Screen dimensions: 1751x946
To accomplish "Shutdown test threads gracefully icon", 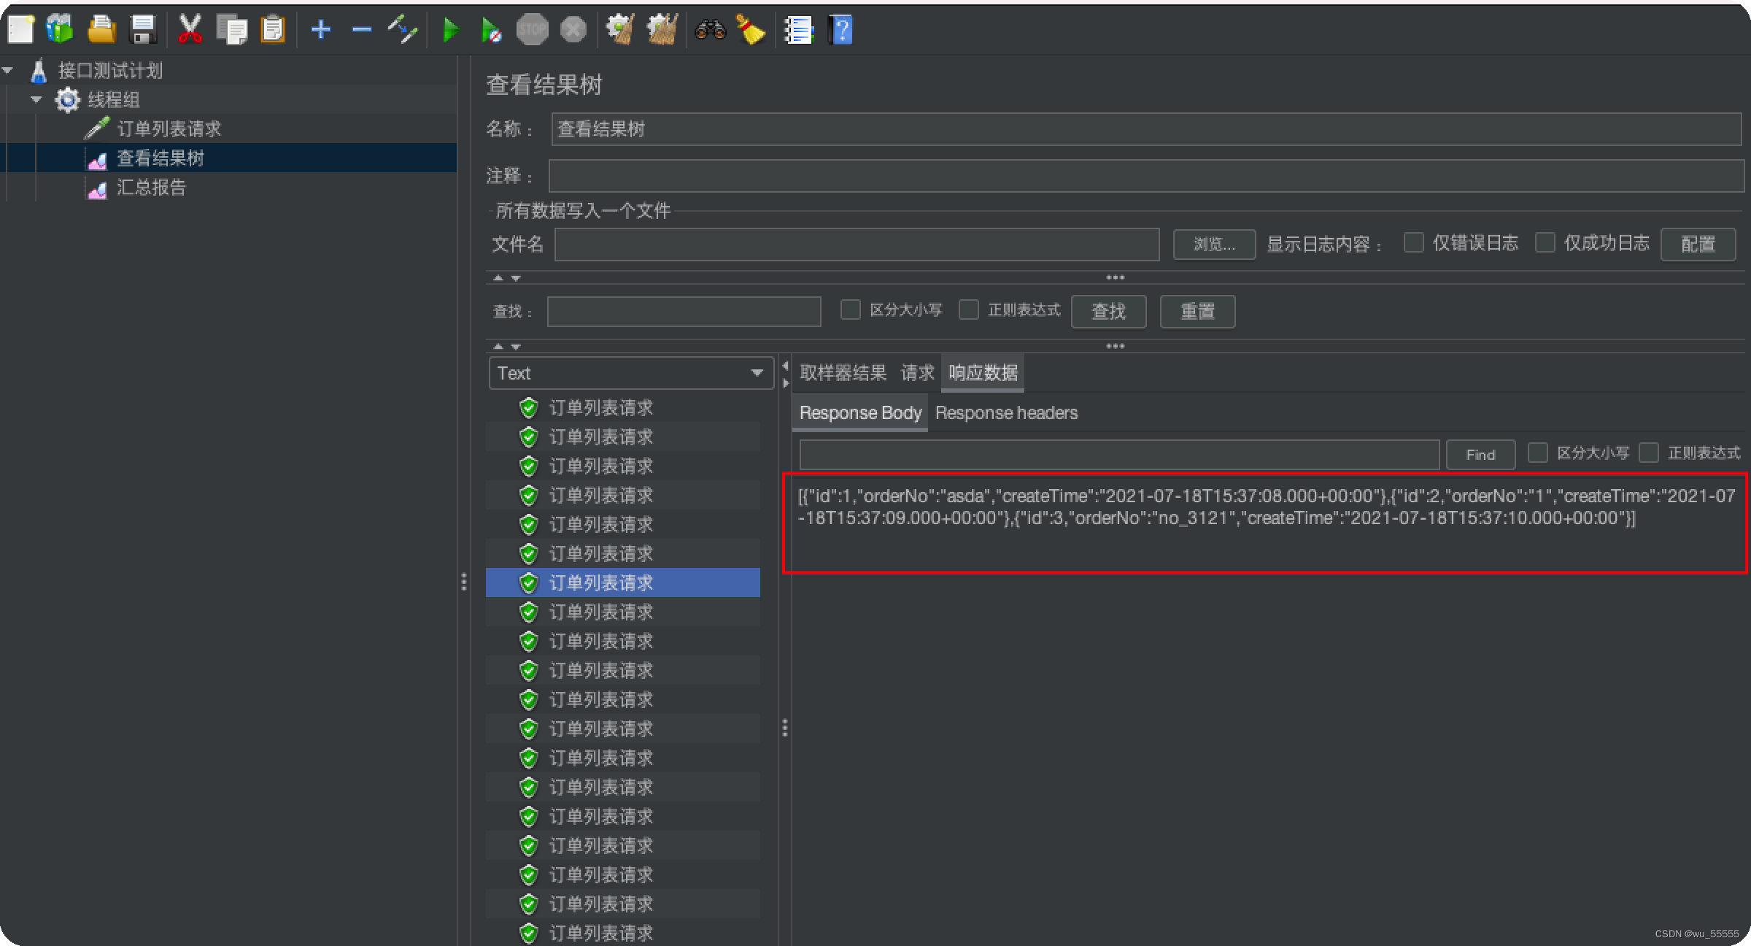I will pos(573,30).
